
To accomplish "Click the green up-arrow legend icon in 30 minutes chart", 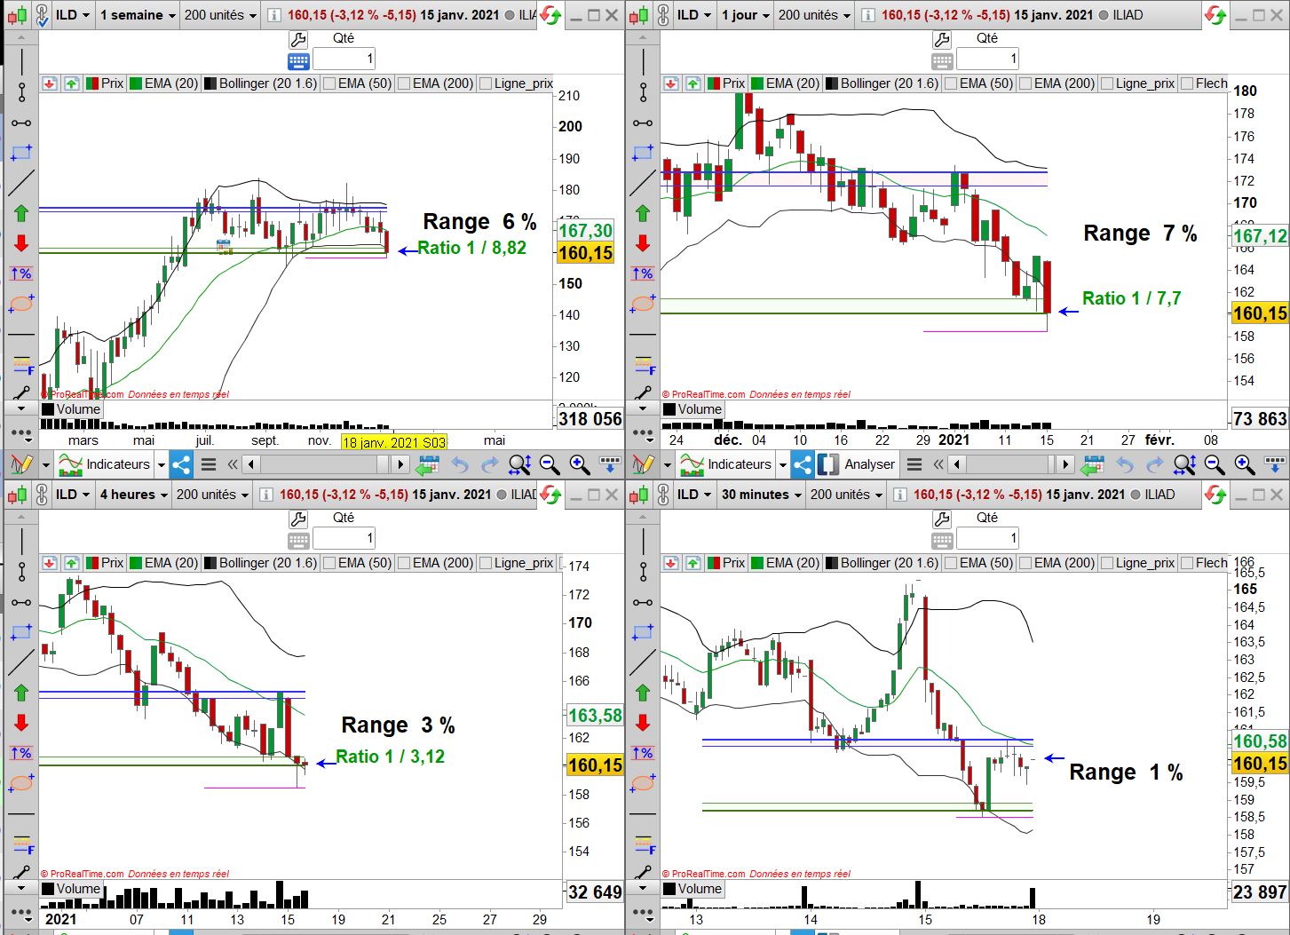I will (692, 563).
